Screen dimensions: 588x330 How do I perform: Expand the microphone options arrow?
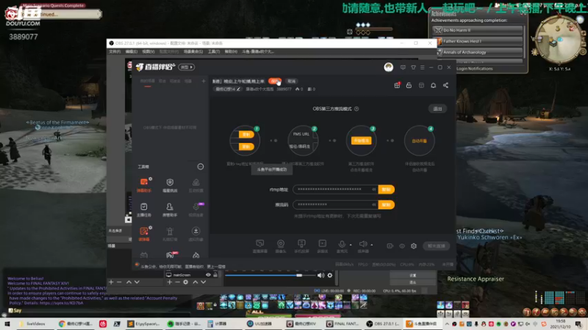(x=351, y=245)
